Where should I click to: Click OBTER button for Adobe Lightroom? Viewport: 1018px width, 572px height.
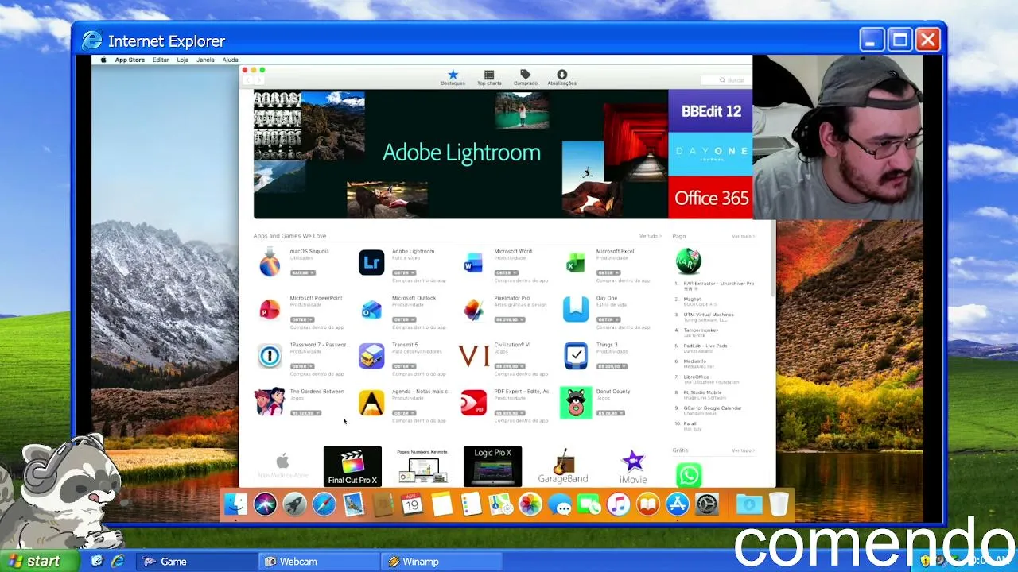tap(404, 272)
